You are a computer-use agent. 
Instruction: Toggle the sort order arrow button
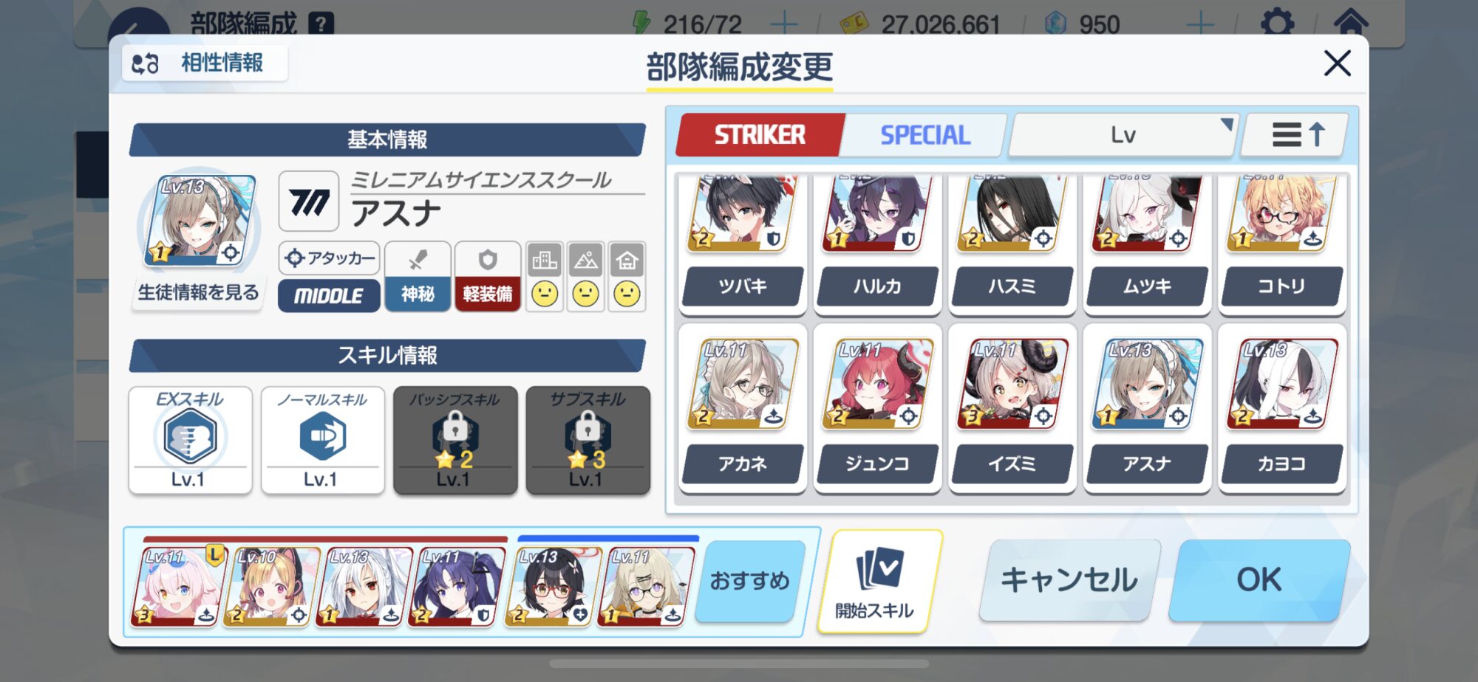(1296, 135)
